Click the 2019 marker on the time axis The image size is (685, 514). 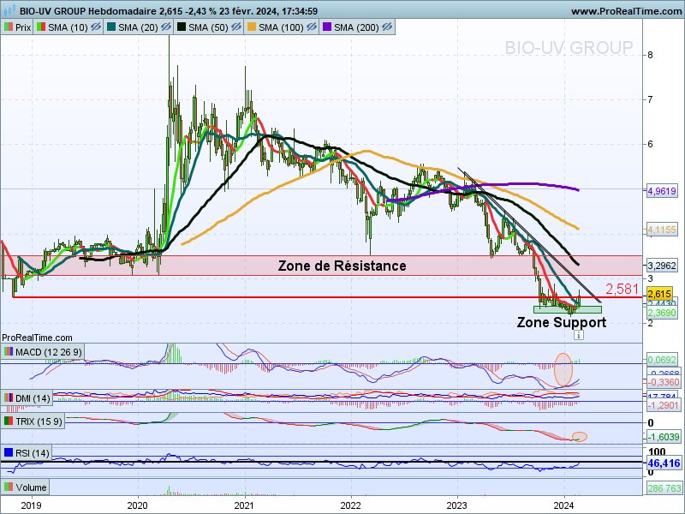(31, 505)
